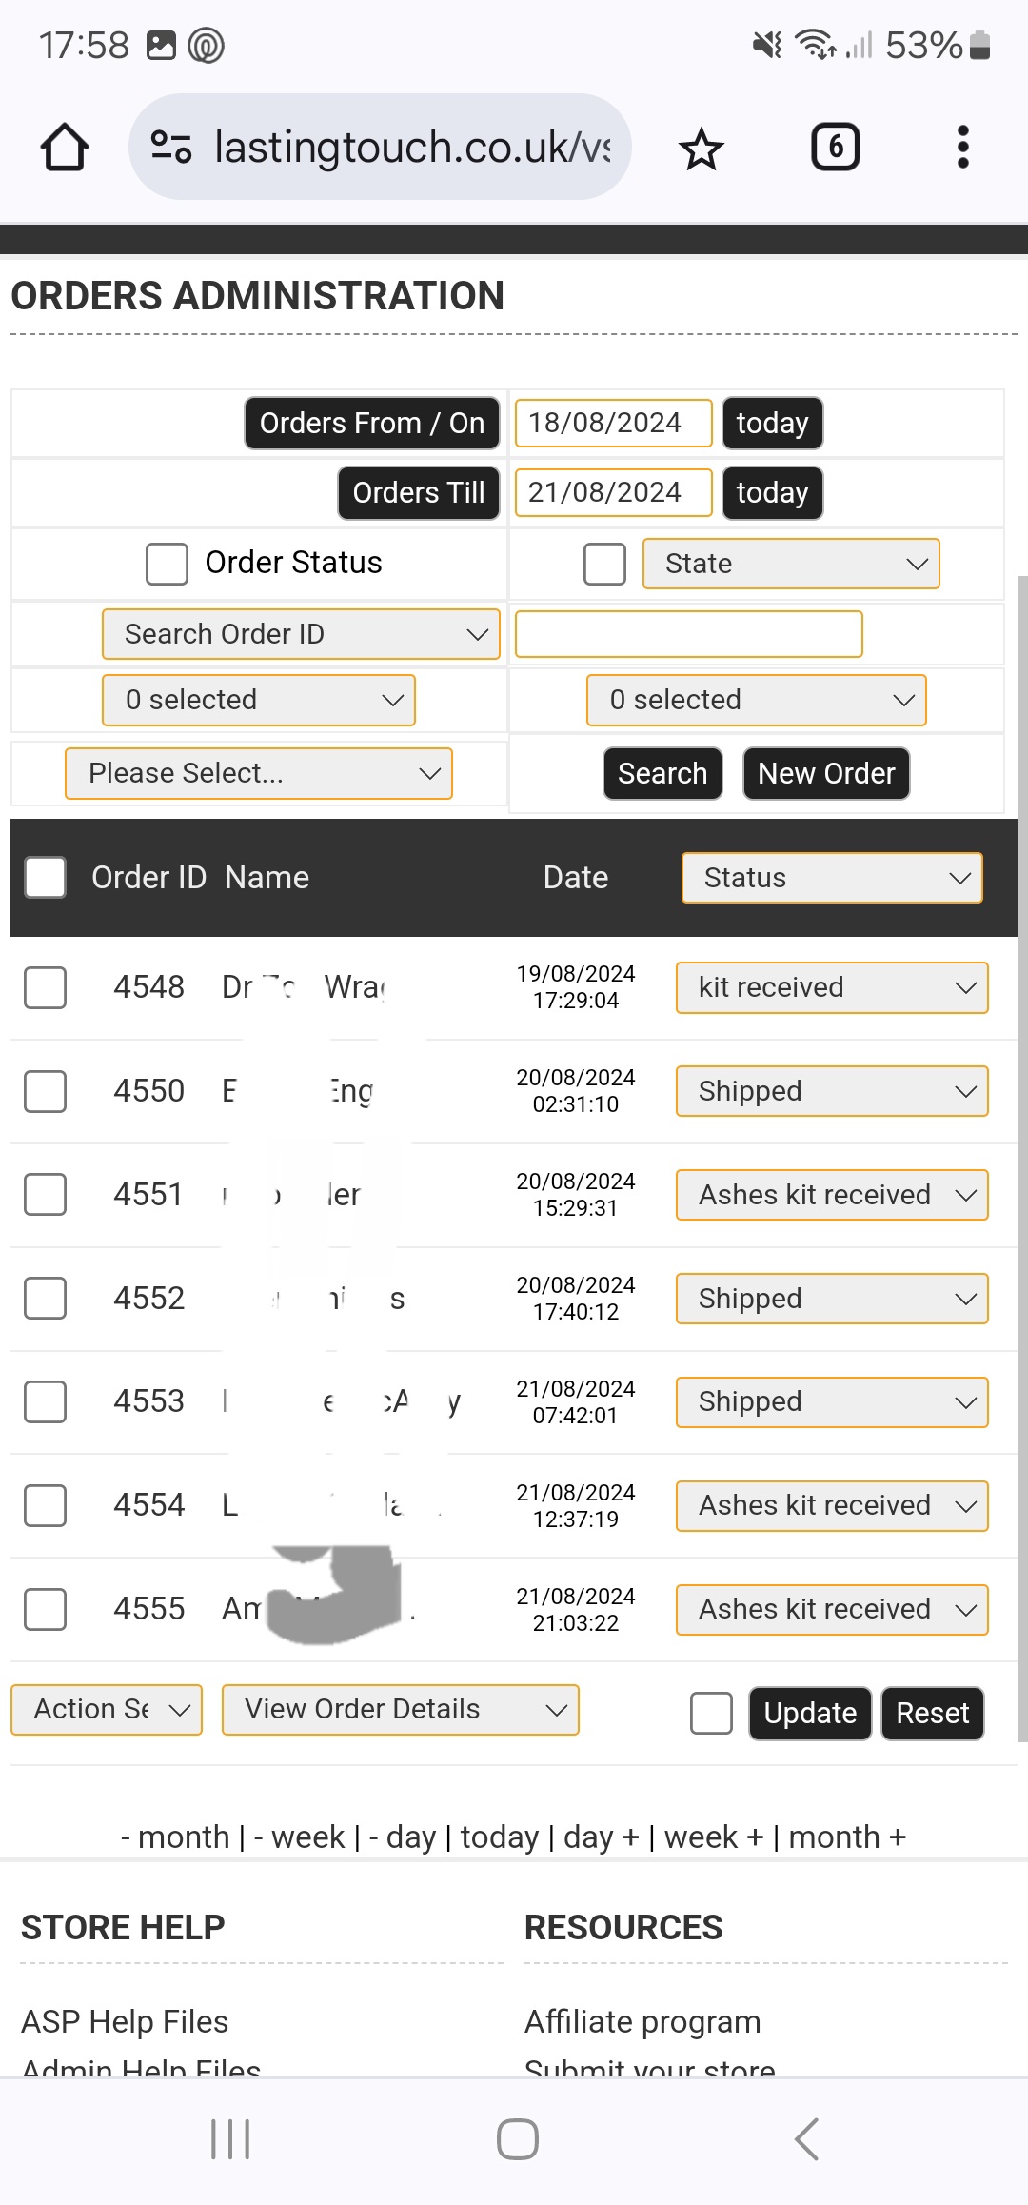
Task: Click the Search button
Action: [x=662, y=773]
